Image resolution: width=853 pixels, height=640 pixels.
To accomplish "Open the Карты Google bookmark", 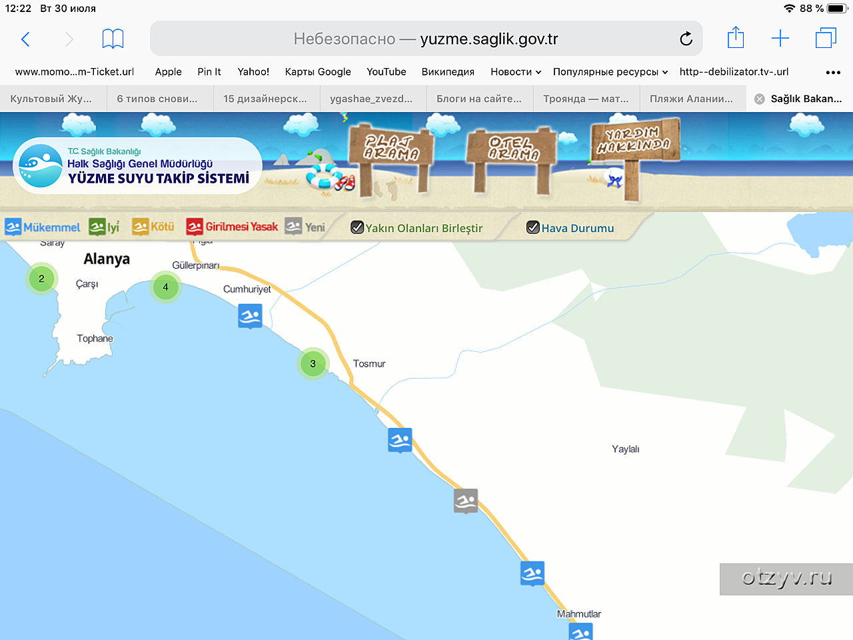I will 318,72.
